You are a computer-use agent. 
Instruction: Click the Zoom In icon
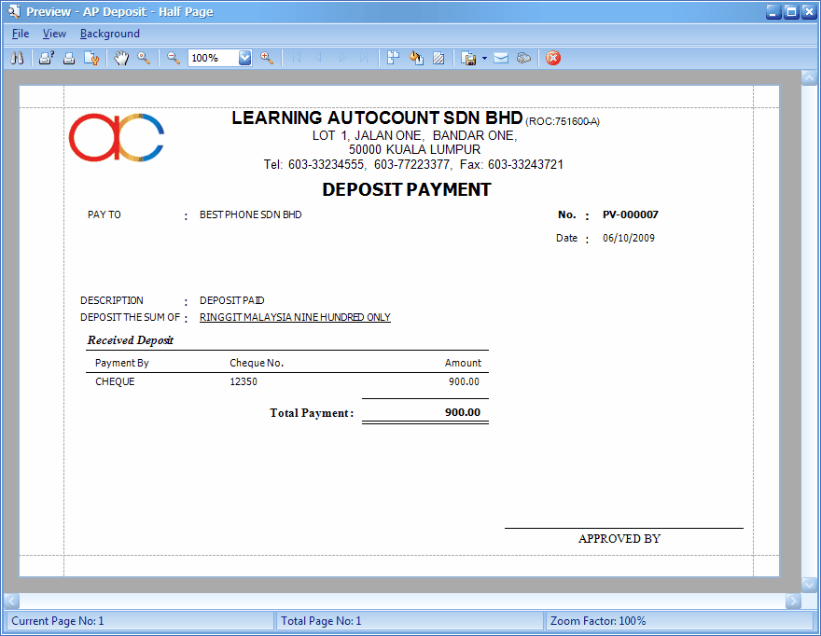pos(267,58)
